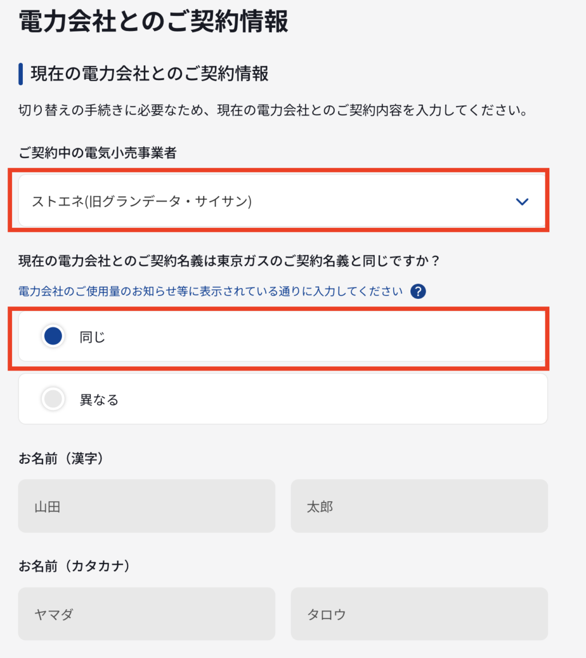Click the question about ご契約名義 being the same
The width and height of the screenshot is (586, 658).
(229, 261)
